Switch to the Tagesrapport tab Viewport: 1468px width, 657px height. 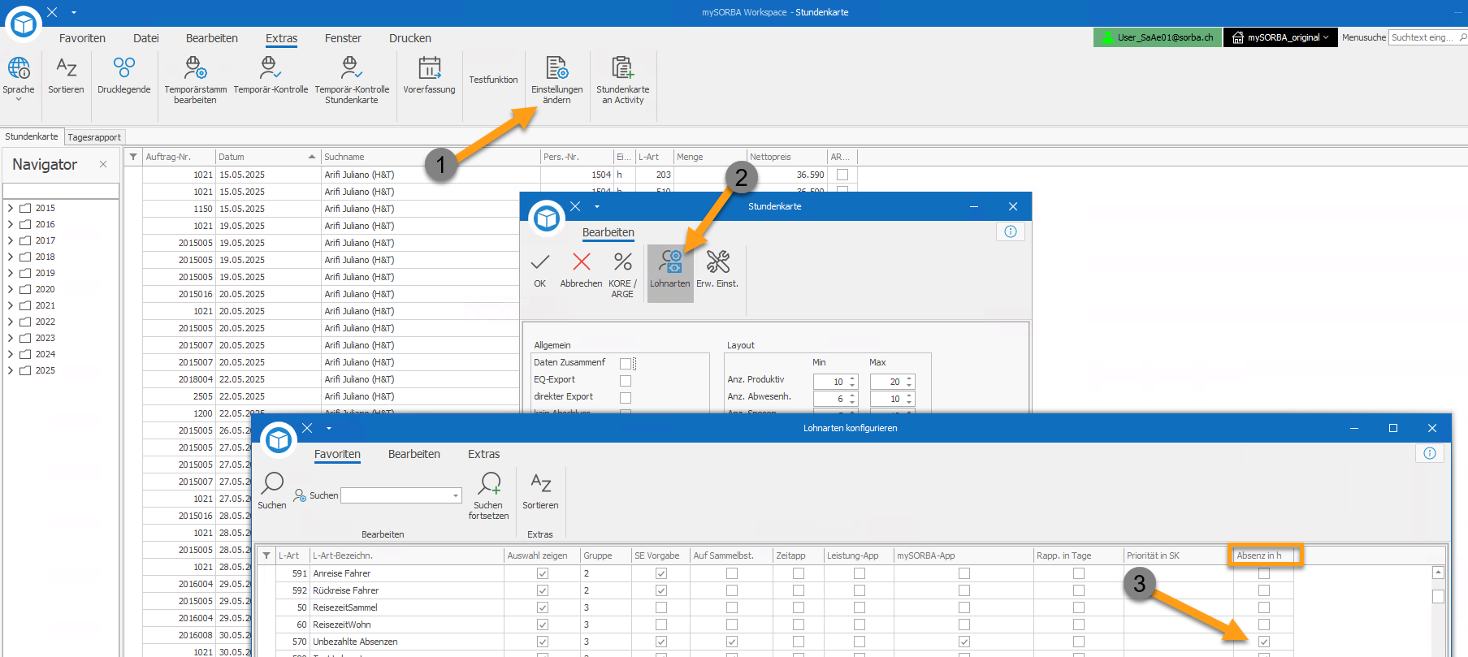tap(94, 137)
